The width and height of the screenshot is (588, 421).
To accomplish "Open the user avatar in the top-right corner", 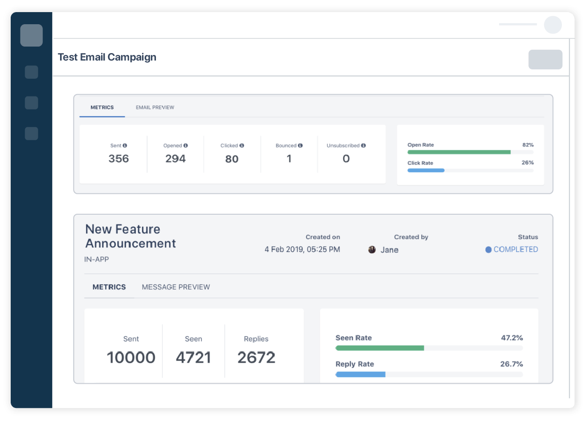I will [553, 25].
